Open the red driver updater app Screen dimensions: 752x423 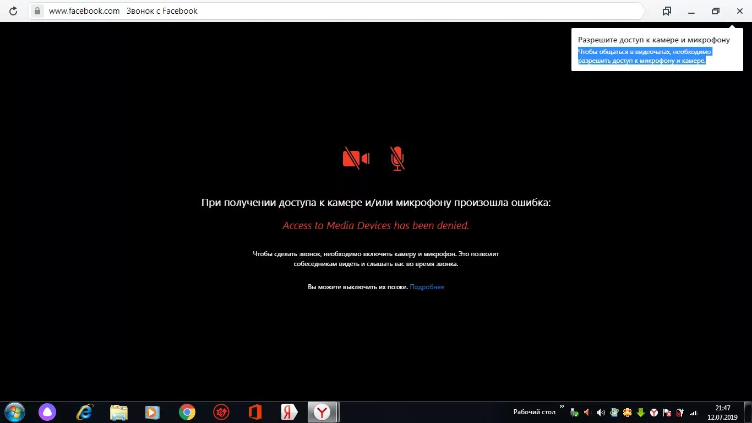221,412
